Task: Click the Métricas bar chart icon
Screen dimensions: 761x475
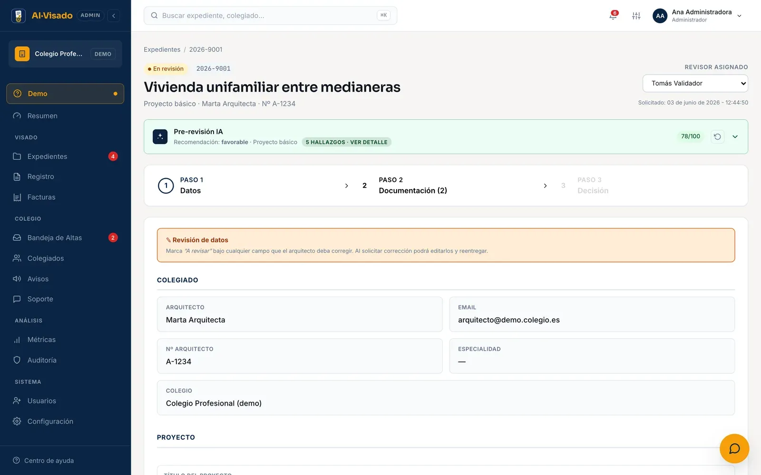Action: (x=17, y=340)
